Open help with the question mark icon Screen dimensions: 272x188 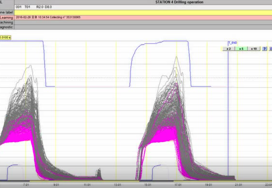(x=265, y=49)
